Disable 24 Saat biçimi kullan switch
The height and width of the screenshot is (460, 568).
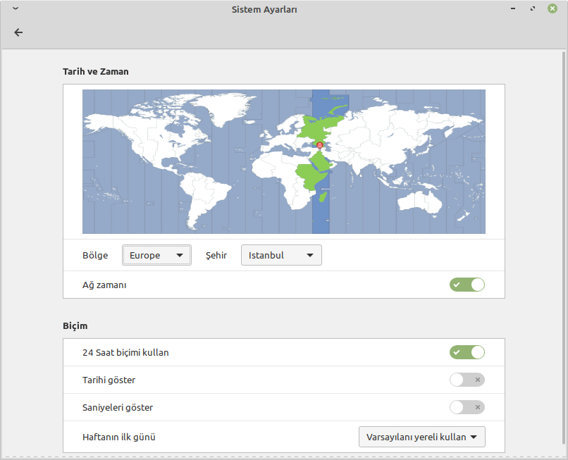pyautogui.click(x=467, y=352)
